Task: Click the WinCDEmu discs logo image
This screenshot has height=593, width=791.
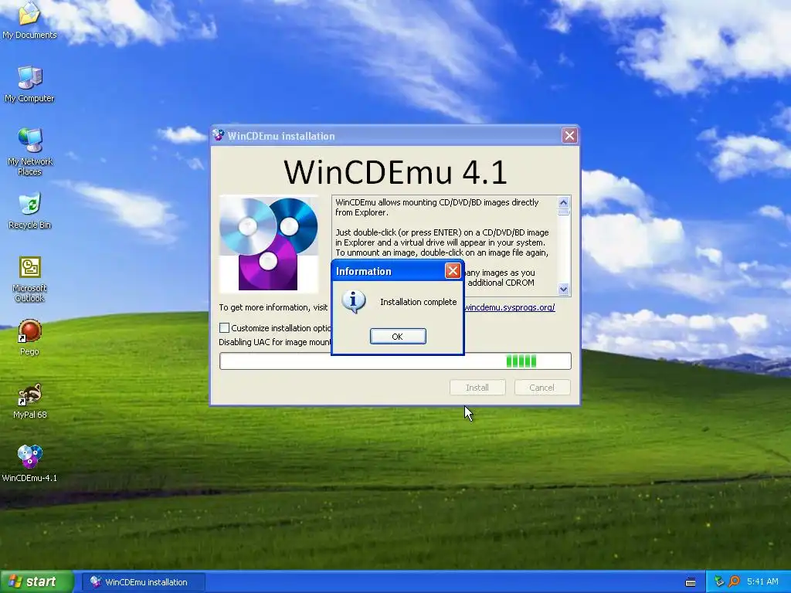Action: (x=268, y=244)
